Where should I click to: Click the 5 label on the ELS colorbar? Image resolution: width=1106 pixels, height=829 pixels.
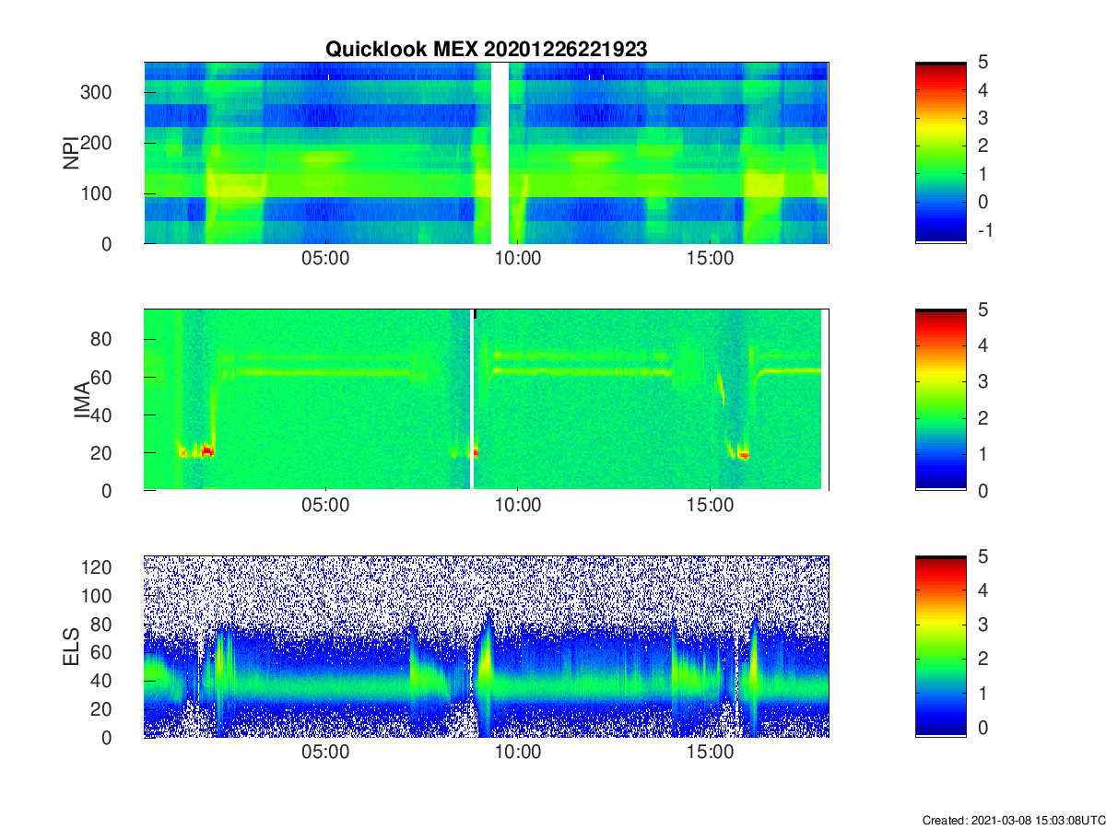pyautogui.click(x=982, y=556)
